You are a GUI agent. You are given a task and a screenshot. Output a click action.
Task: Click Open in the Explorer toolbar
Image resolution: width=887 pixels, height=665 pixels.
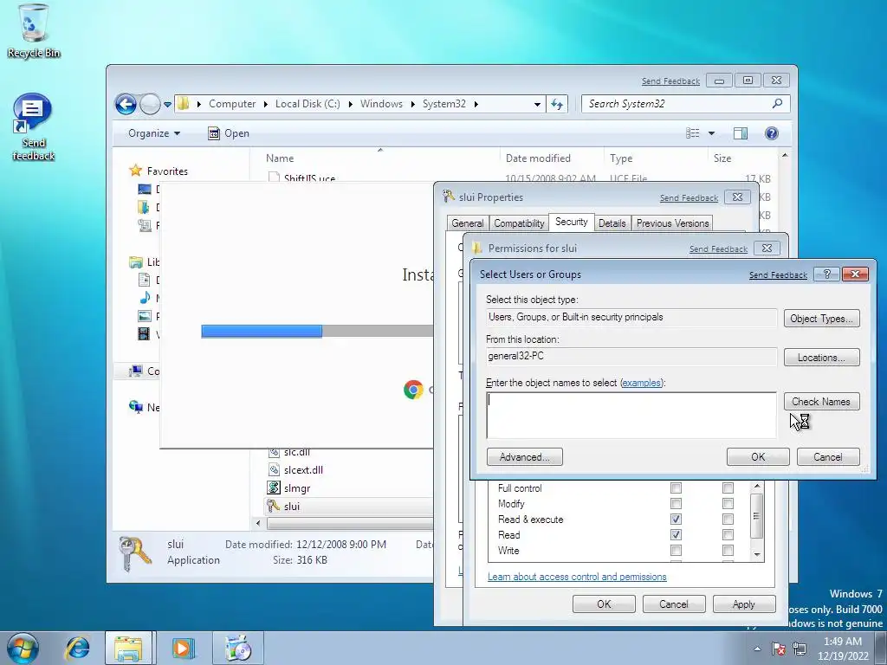point(229,132)
